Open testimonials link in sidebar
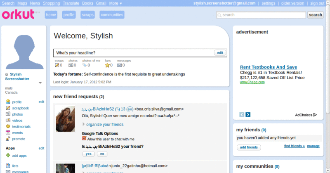 [21, 126]
